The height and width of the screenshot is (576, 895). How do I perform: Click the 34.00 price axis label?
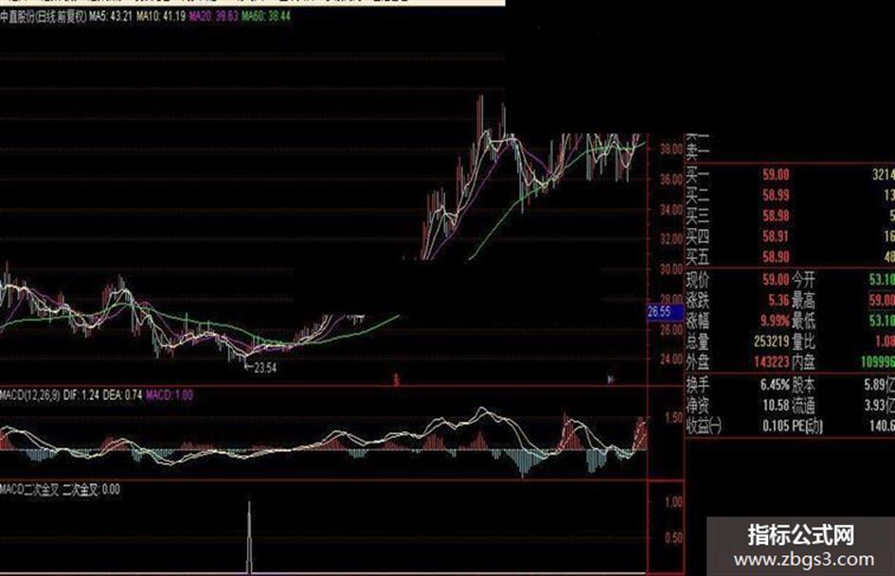[671, 210]
